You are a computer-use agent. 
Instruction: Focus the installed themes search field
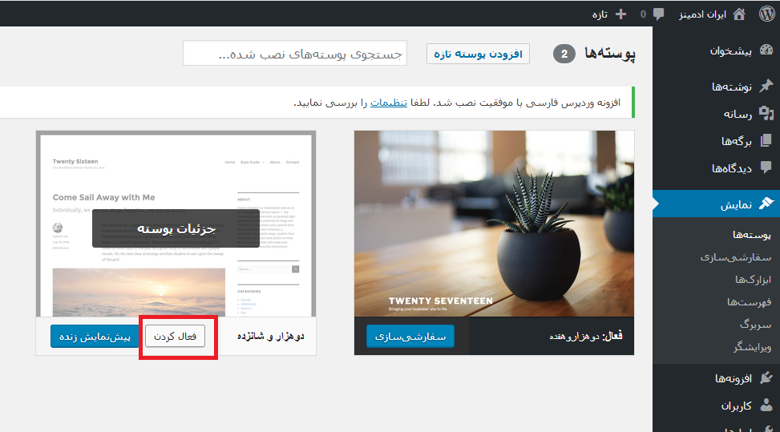coord(295,53)
